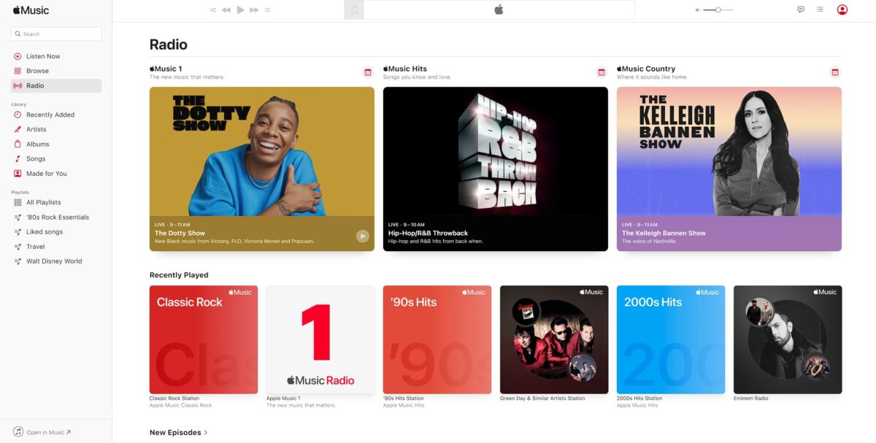Open All Playlists
Screen dimensions: 876x443
tap(56, 202)
